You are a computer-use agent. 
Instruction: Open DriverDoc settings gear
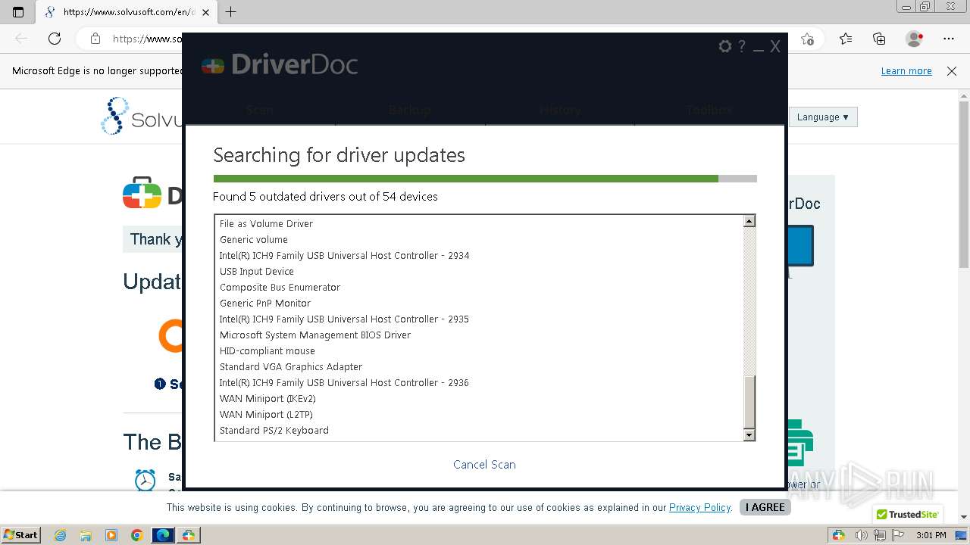point(725,46)
